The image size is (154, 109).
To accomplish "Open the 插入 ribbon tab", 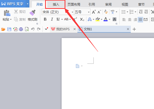I will pyautogui.click(x=56, y=5).
